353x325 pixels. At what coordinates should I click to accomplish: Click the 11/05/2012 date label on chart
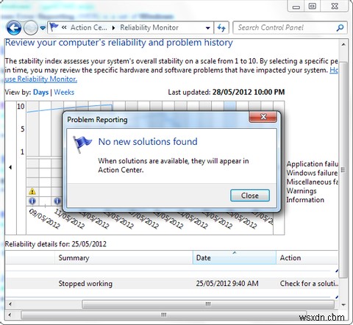tap(69, 218)
